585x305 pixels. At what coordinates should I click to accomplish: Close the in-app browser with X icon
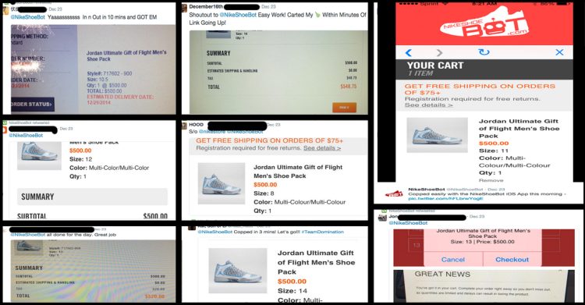559,52
